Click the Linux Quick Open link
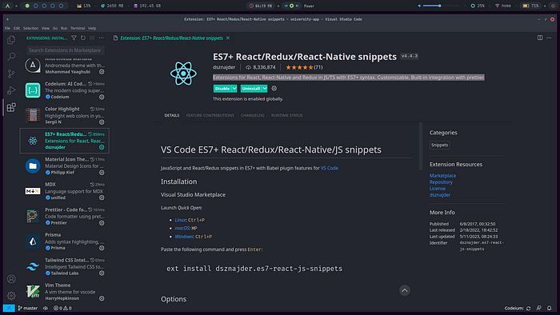560x315 pixels. click(x=180, y=220)
